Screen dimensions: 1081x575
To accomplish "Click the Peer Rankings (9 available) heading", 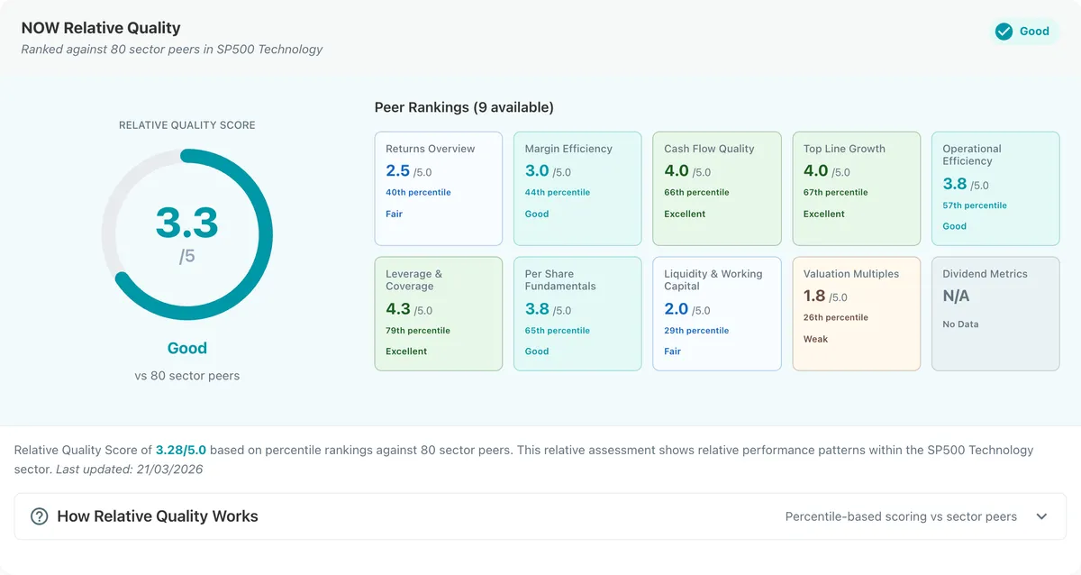I will (464, 107).
